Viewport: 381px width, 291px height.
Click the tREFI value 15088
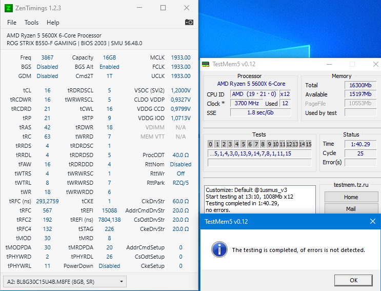109,210
